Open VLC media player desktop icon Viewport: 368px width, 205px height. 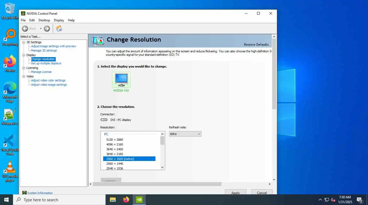10,171
